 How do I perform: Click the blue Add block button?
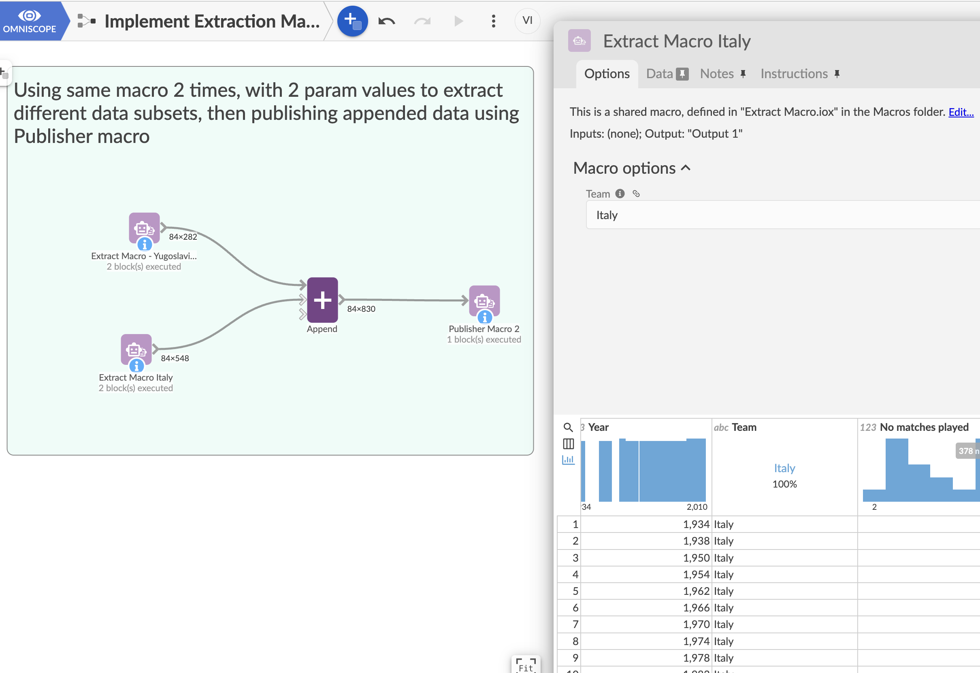(352, 21)
